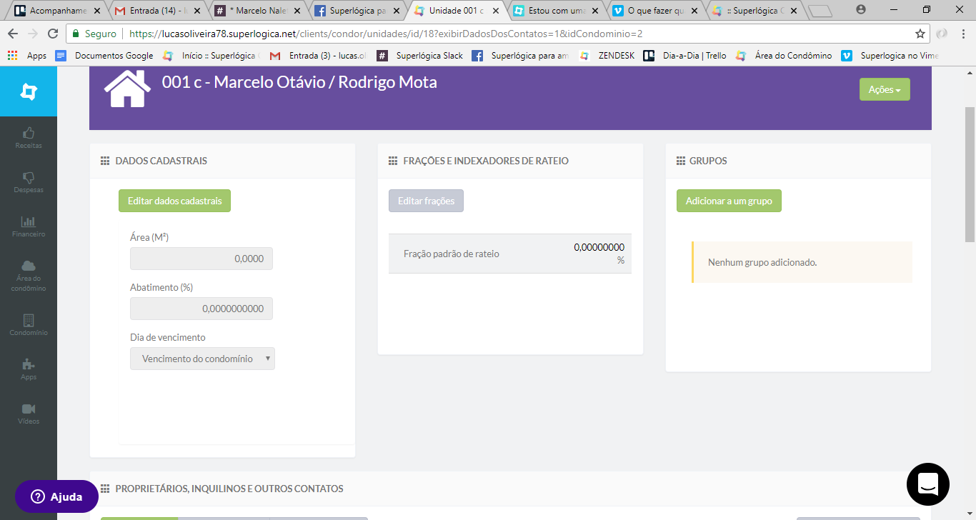Click the Abatimento (%) input field
The image size is (976, 520).
point(201,309)
